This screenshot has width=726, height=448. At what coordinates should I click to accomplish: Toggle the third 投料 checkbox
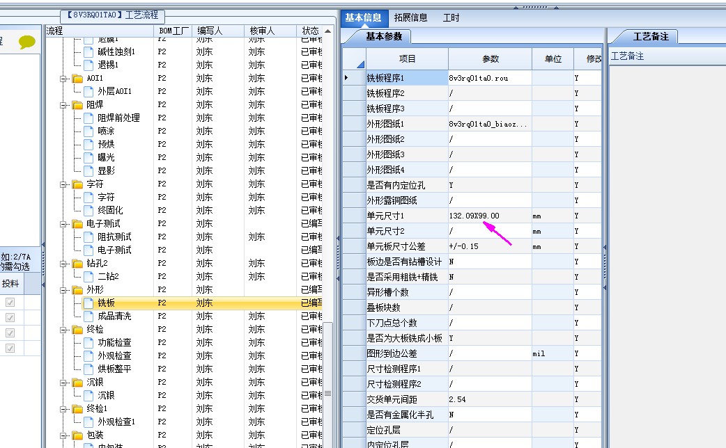[10, 333]
